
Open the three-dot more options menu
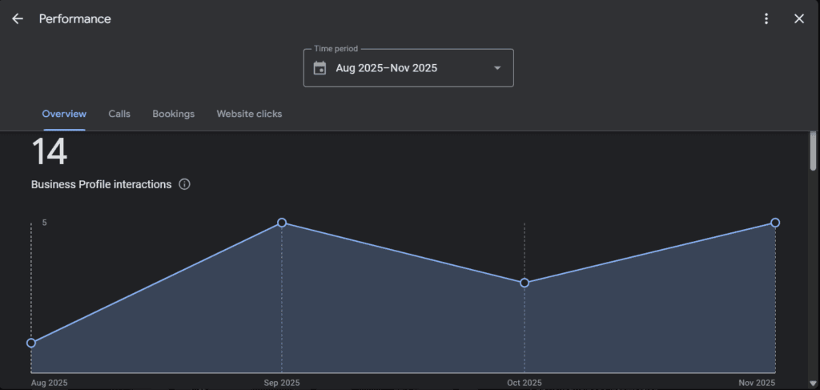766,19
